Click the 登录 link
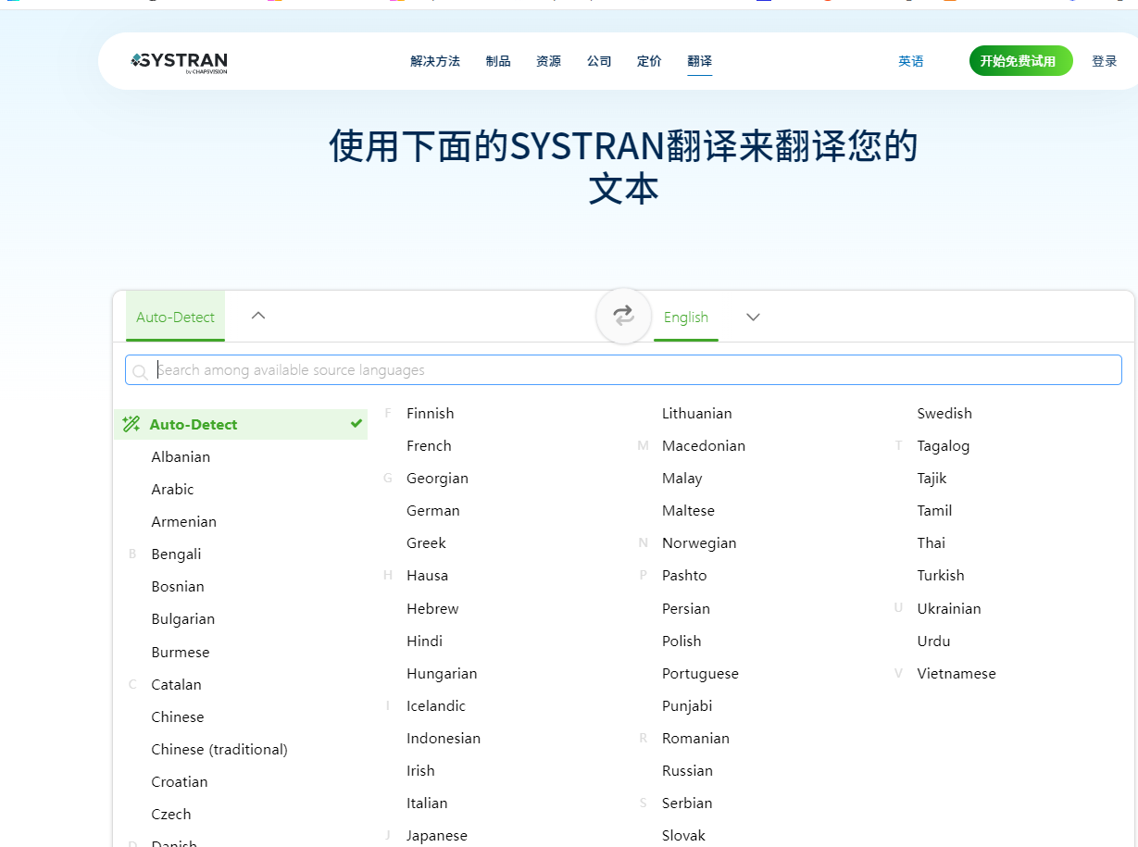 [1105, 61]
